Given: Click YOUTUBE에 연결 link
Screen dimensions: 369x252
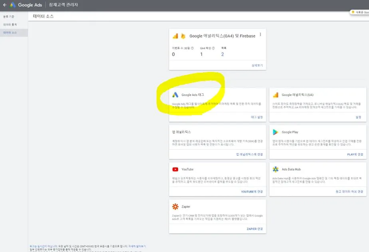Looking at the screenshot, I should tap(252, 192).
